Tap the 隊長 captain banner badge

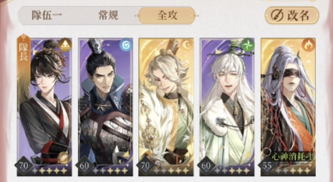pos(23,51)
